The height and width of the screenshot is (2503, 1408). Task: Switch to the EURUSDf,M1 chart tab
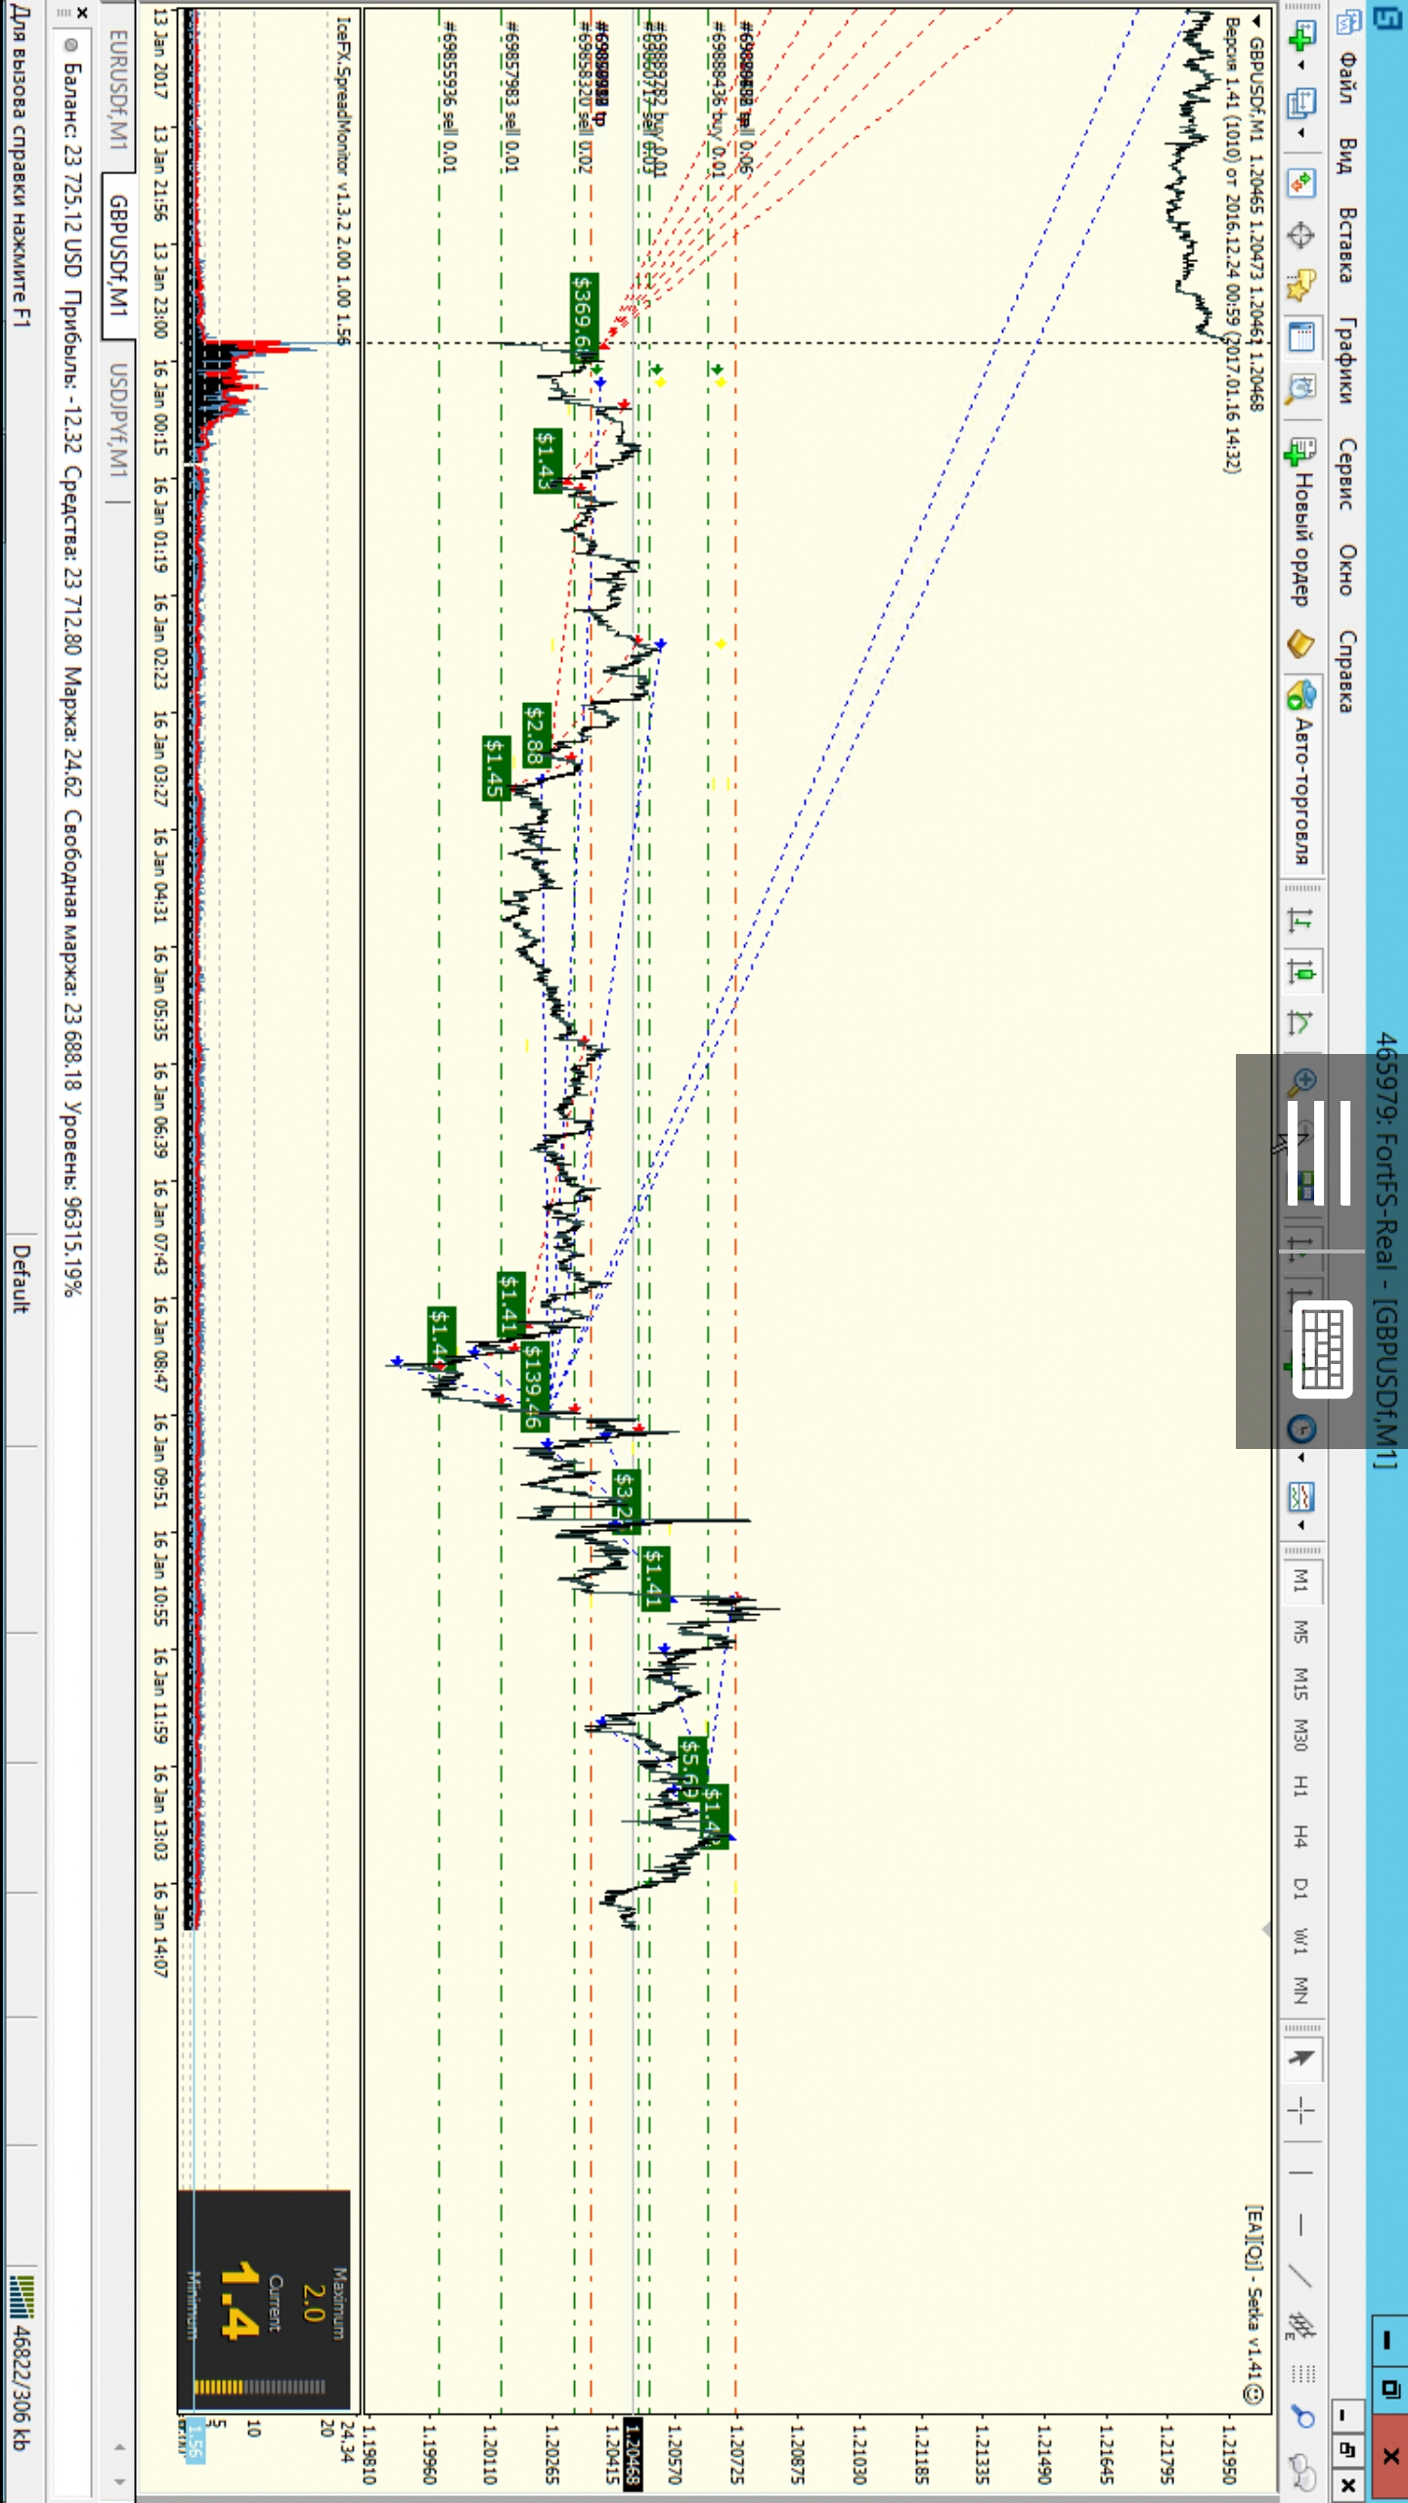117,89
